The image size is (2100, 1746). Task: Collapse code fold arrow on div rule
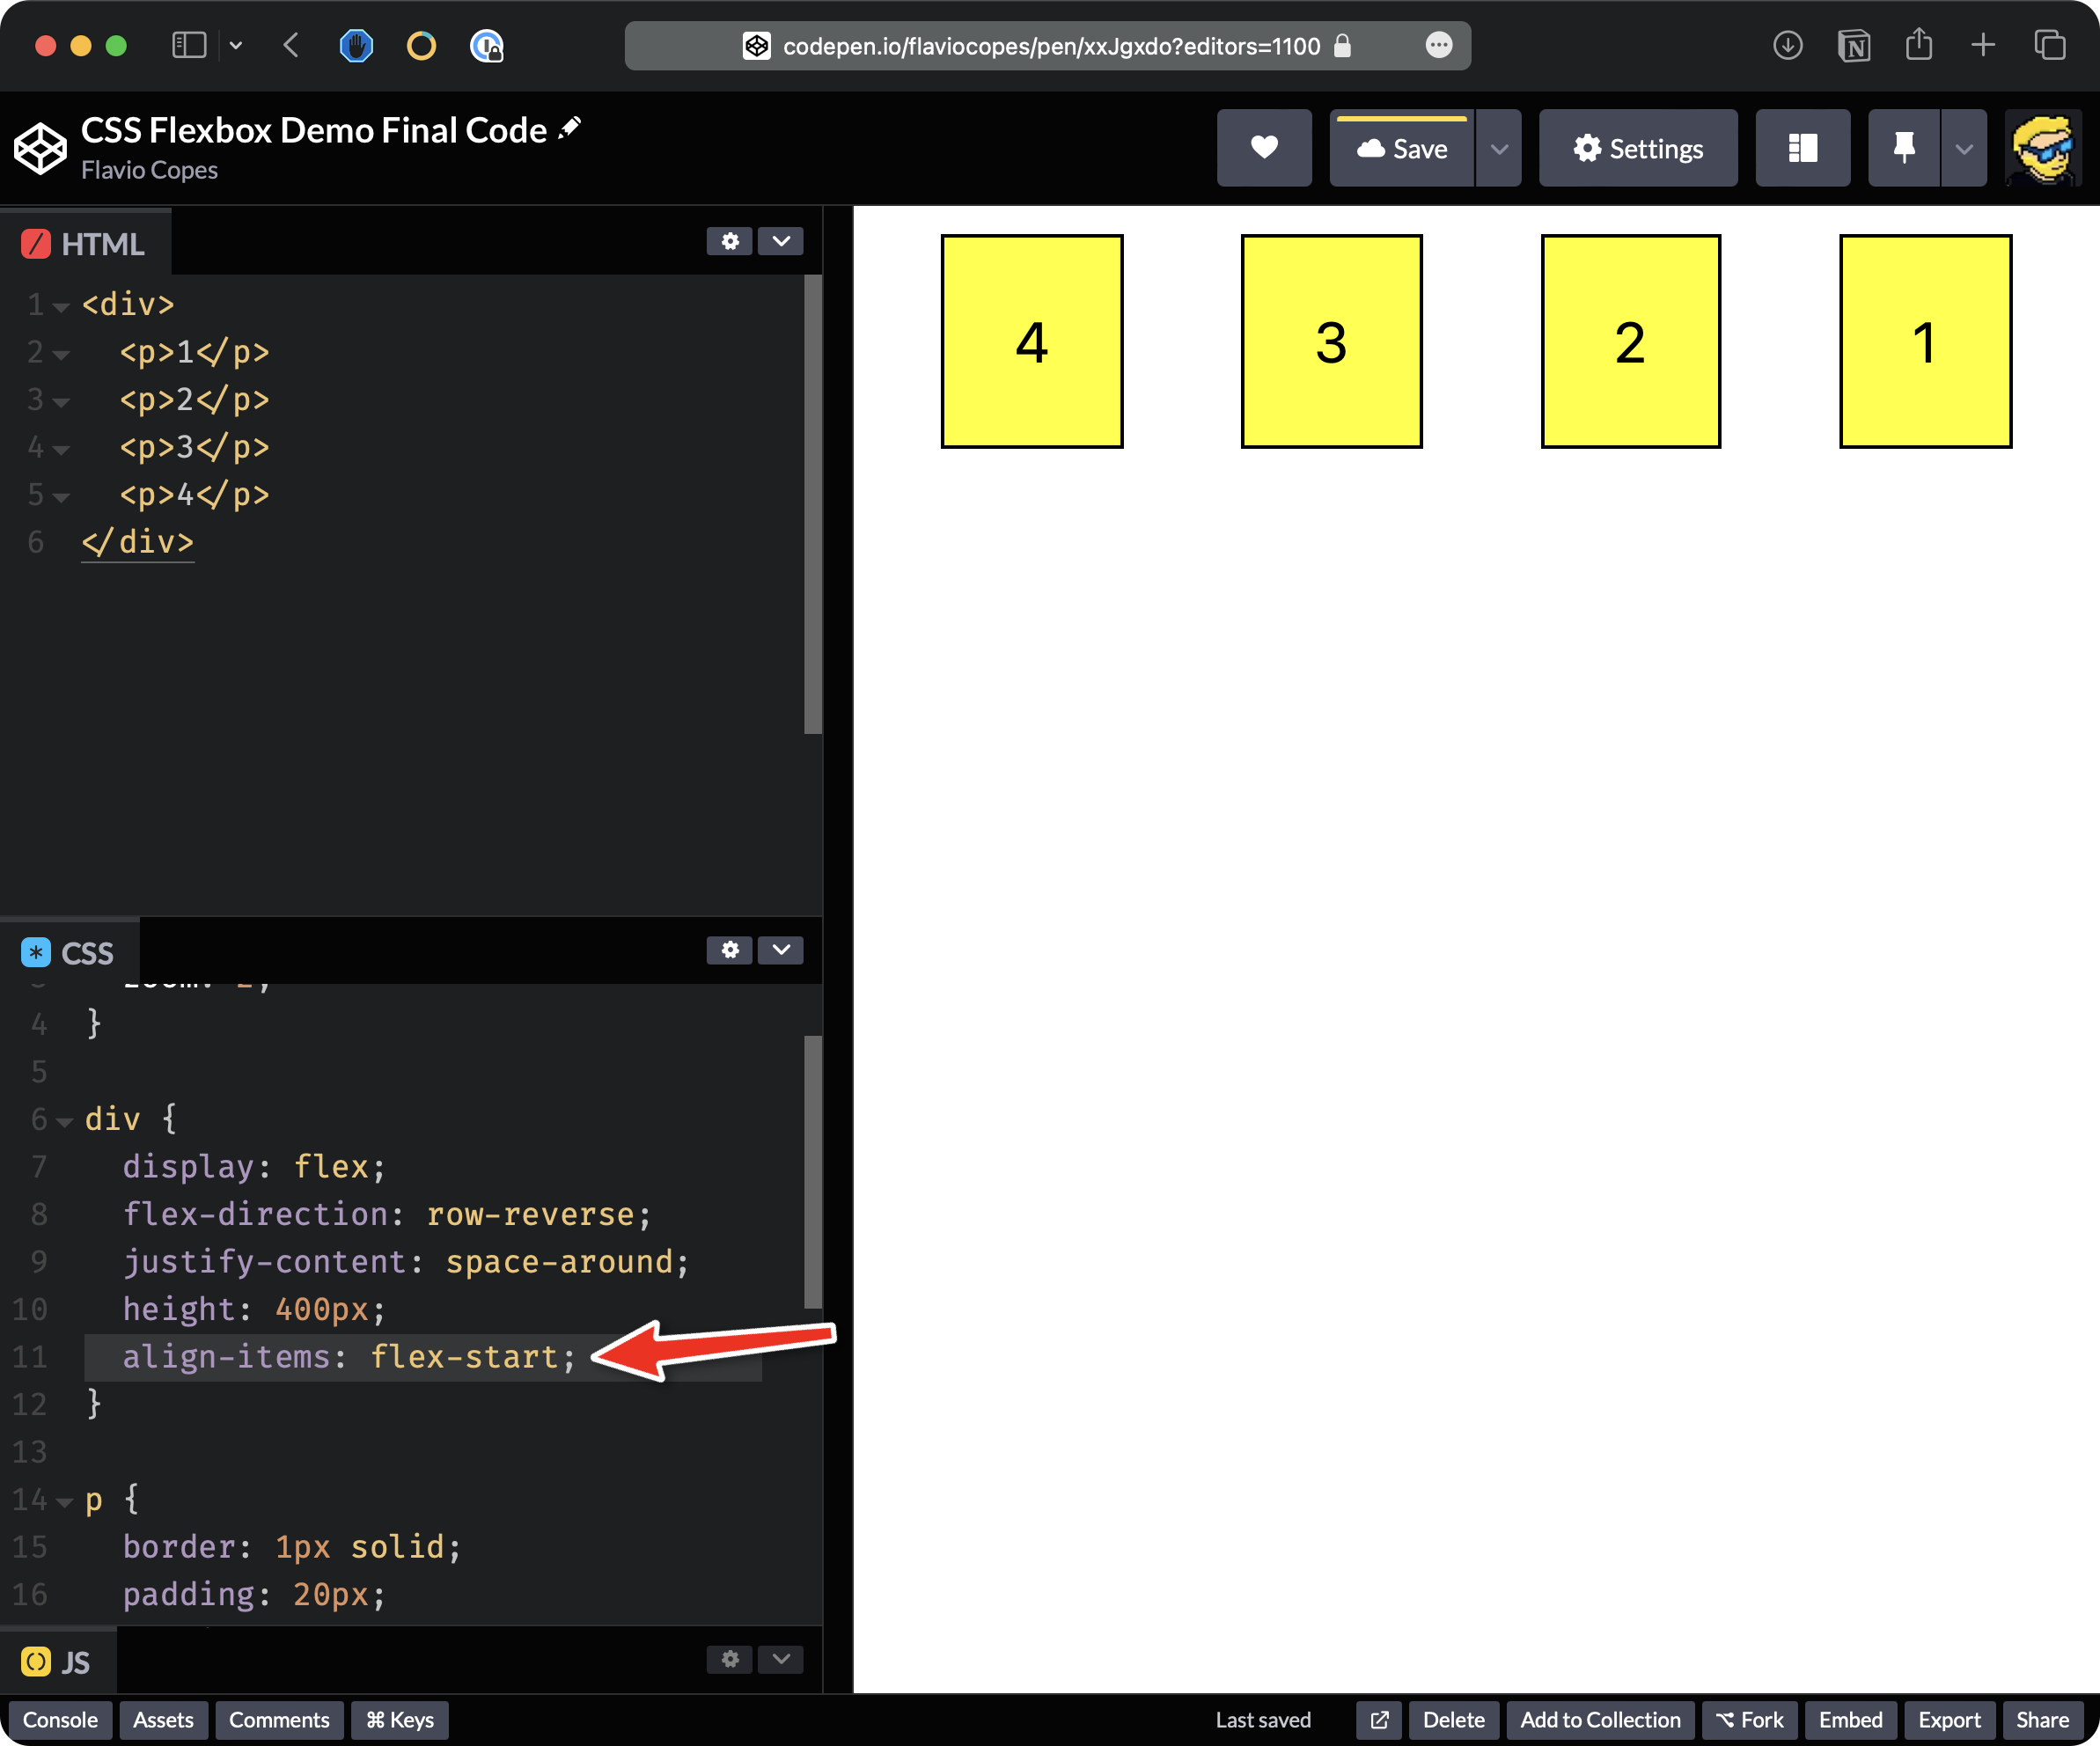coord(65,1122)
